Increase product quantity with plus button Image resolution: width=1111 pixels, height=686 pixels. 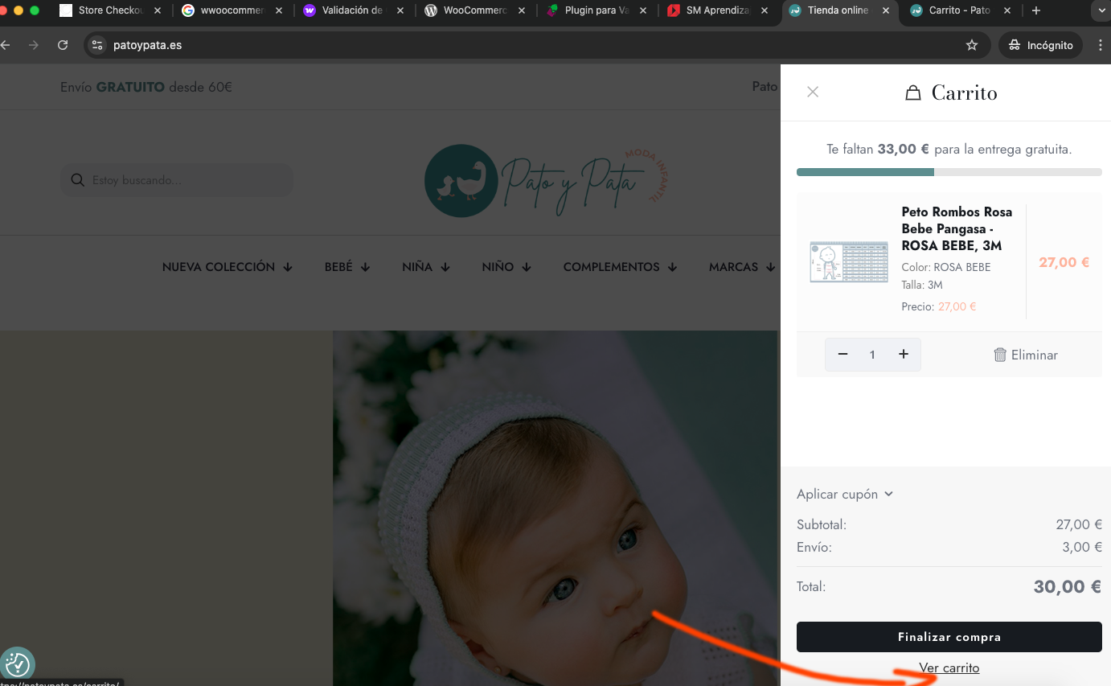tap(904, 355)
